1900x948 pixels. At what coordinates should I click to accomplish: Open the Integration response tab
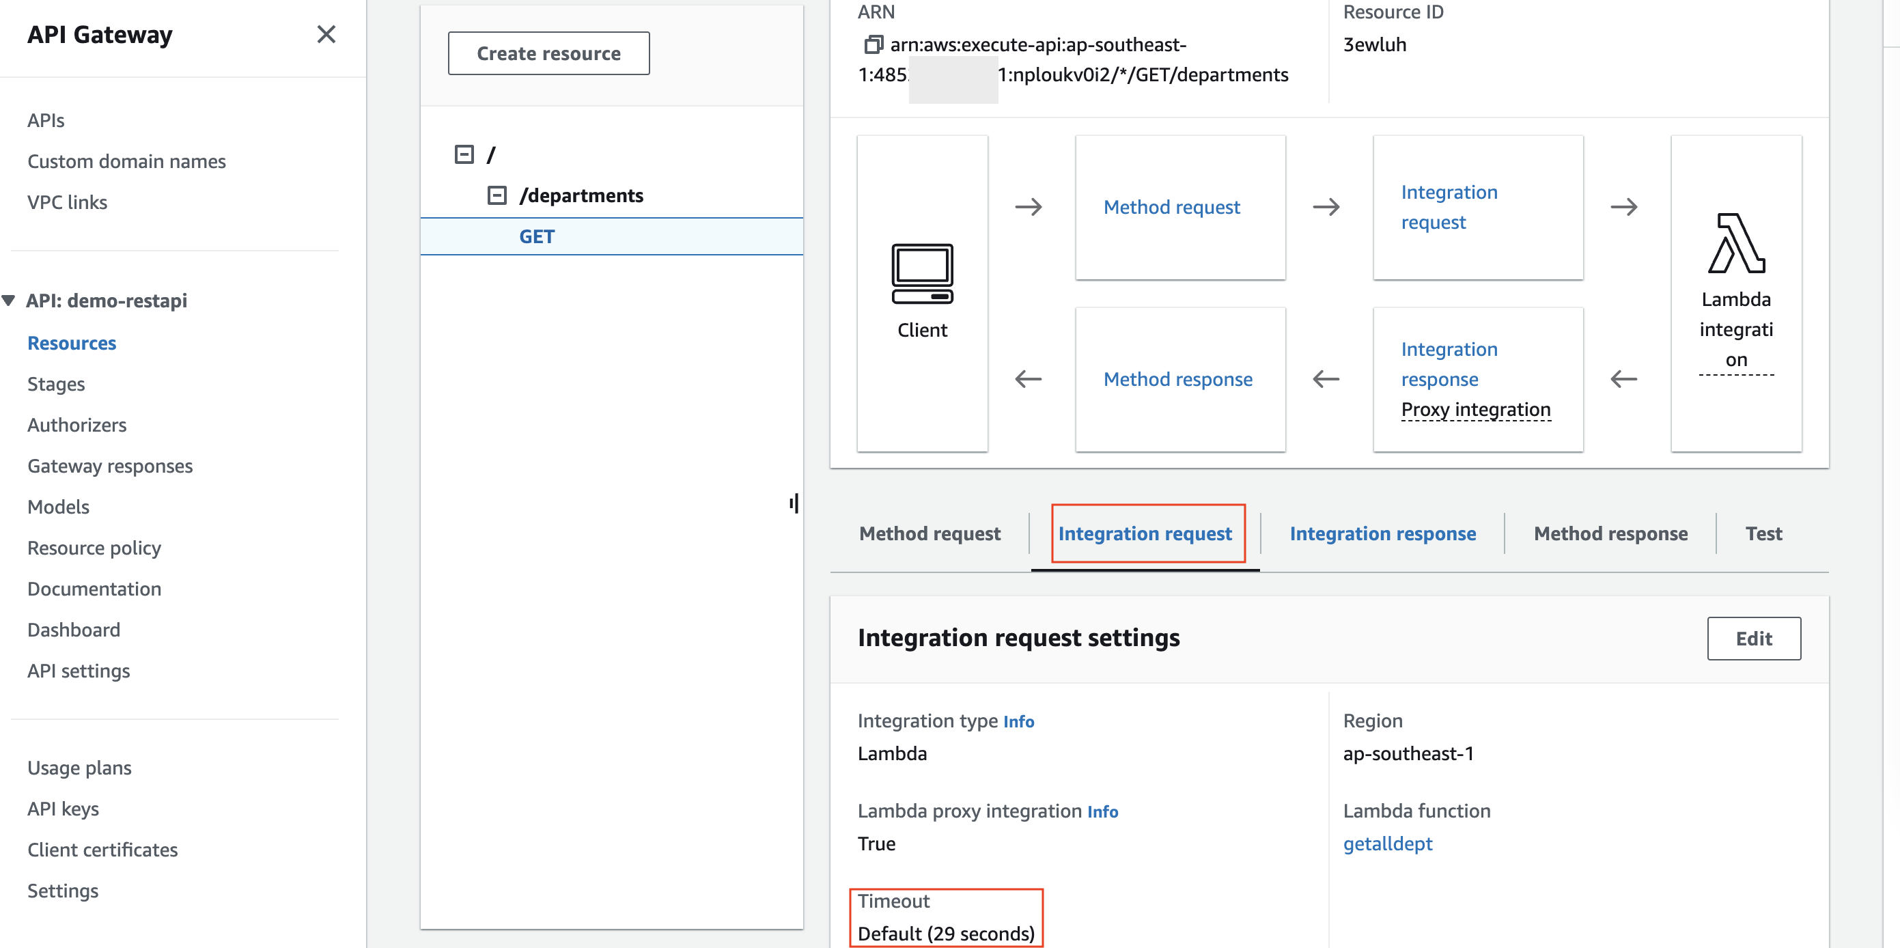(1382, 533)
